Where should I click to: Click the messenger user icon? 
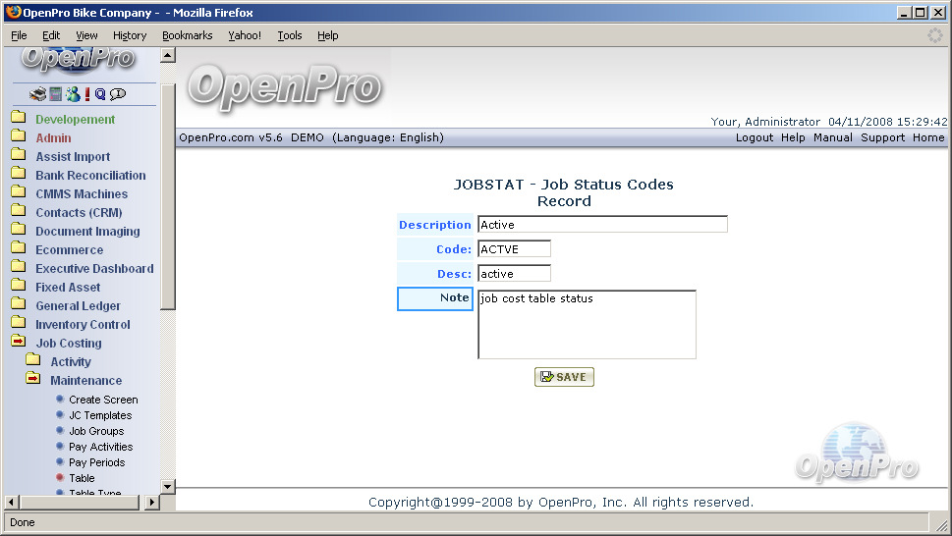73,94
